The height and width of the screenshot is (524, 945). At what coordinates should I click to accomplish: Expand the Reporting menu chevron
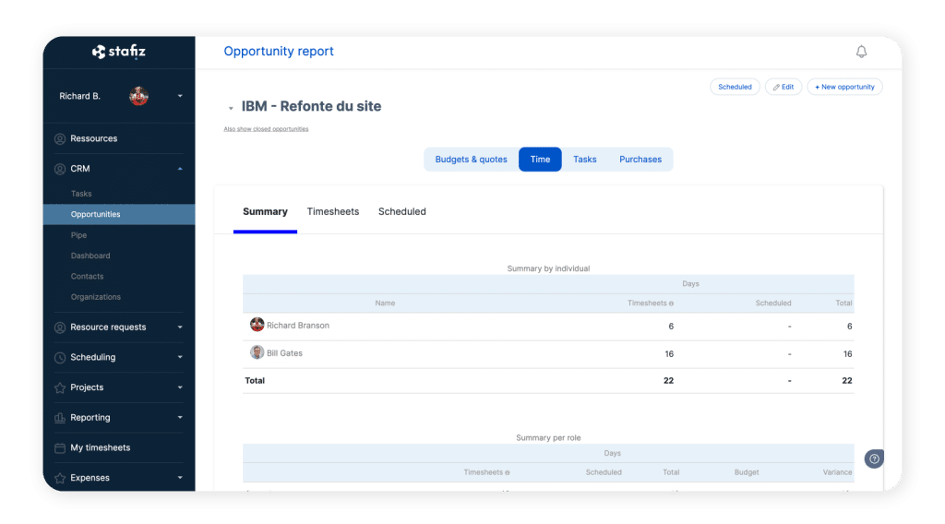(x=180, y=417)
